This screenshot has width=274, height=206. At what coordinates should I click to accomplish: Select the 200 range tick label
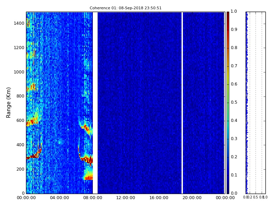(x=20, y=169)
